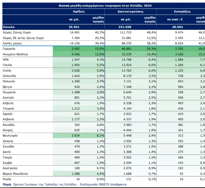Click the 'Σύνολο' row label
205x188 pixels.
(9, 27)
